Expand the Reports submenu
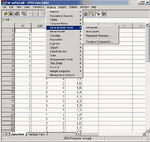The image size is (150, 142). click(x=65, y=12)
